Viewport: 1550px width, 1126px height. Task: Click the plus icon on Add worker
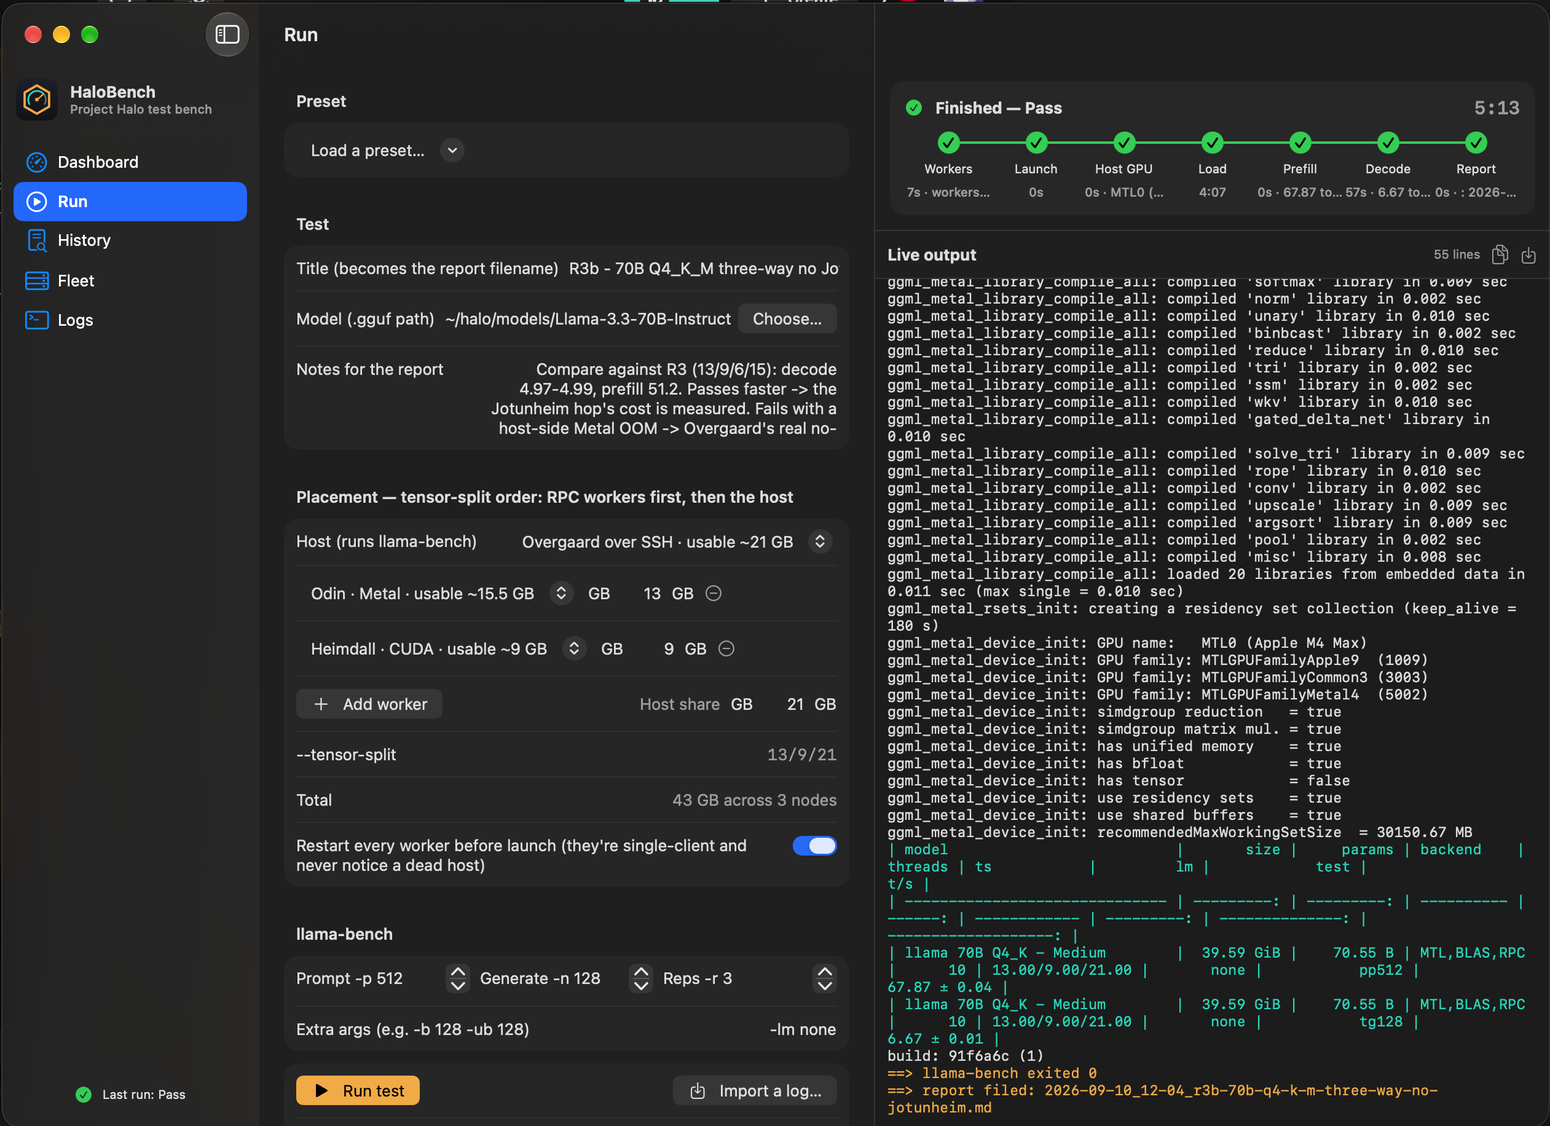[321, 704]
